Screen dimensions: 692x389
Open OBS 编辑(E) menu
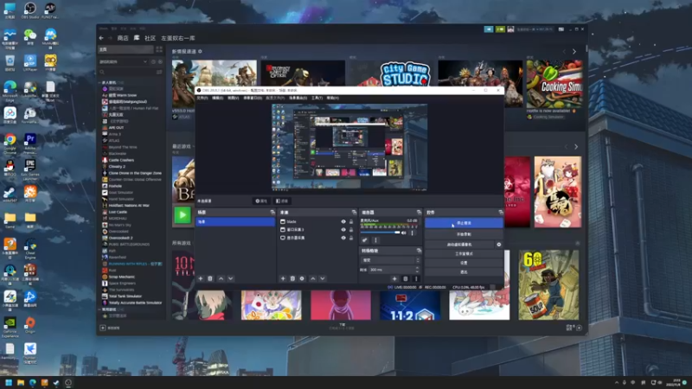218,98
